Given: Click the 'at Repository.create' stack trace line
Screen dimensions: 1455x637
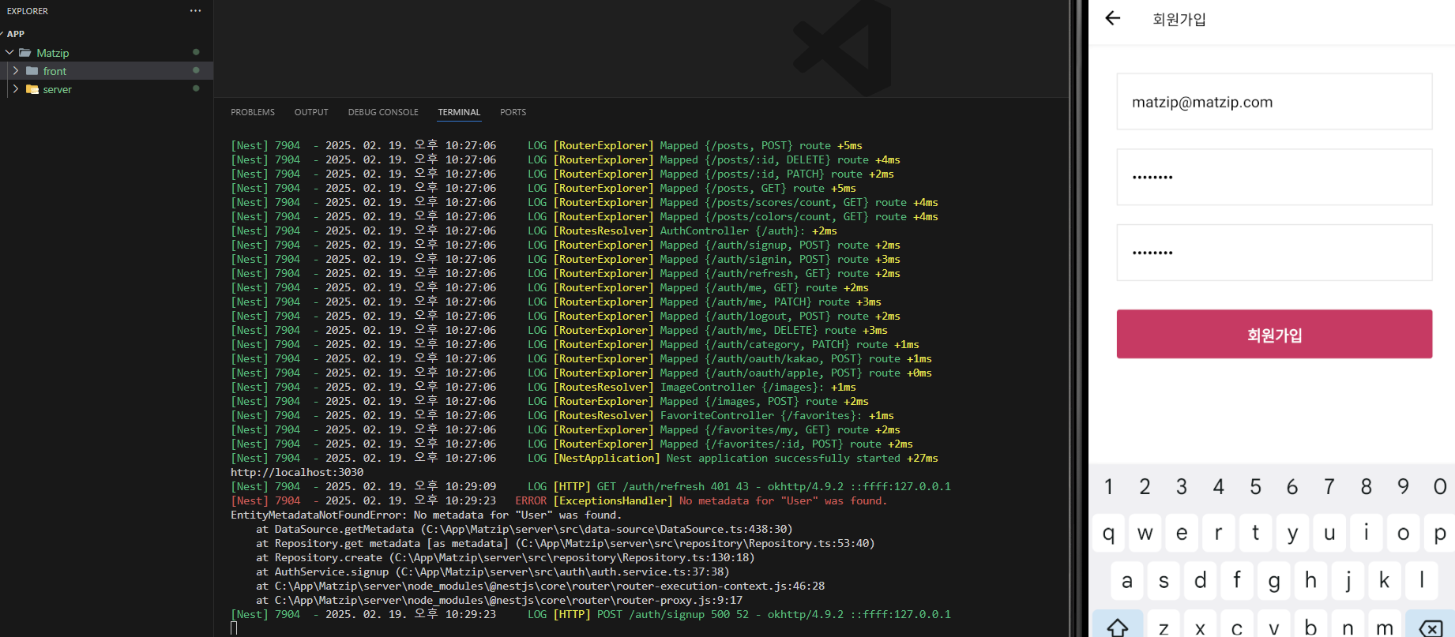Looking at the screenshot, I should 506,557.
